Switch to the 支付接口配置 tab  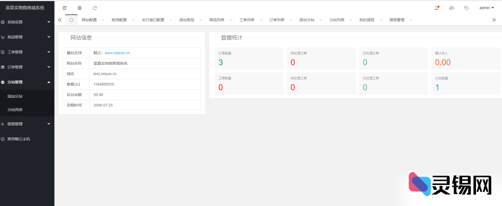coord(153,20)
